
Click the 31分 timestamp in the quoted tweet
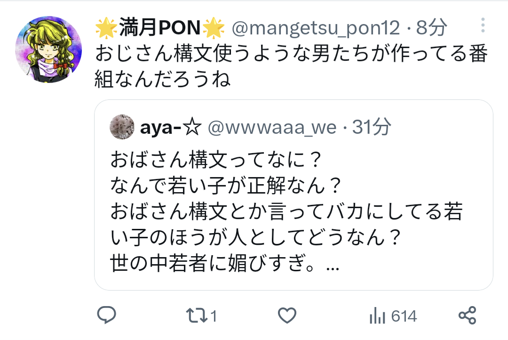[372, 127]
